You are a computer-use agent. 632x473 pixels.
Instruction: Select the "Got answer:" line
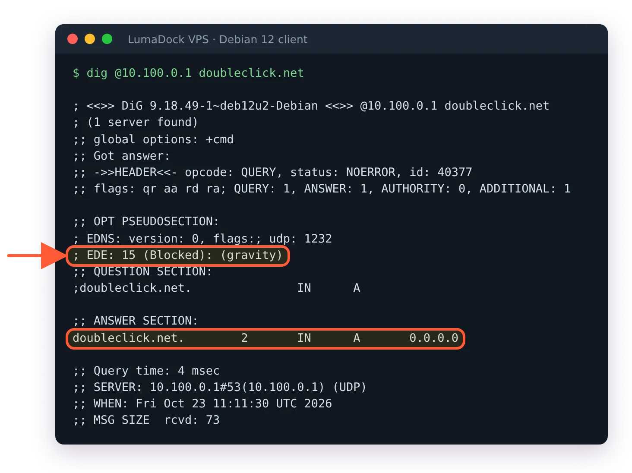tap(121, 156)
